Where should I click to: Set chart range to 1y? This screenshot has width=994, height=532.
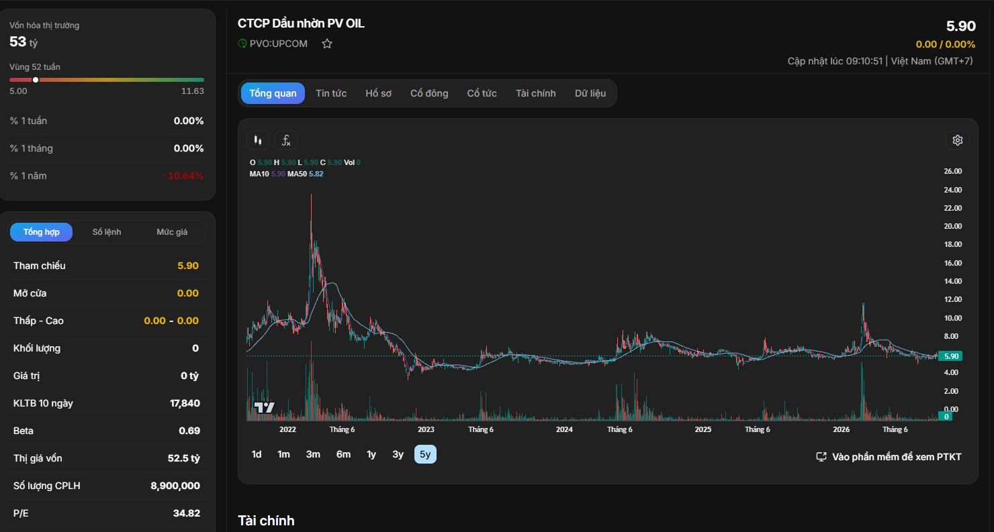[x=371, y=454]
